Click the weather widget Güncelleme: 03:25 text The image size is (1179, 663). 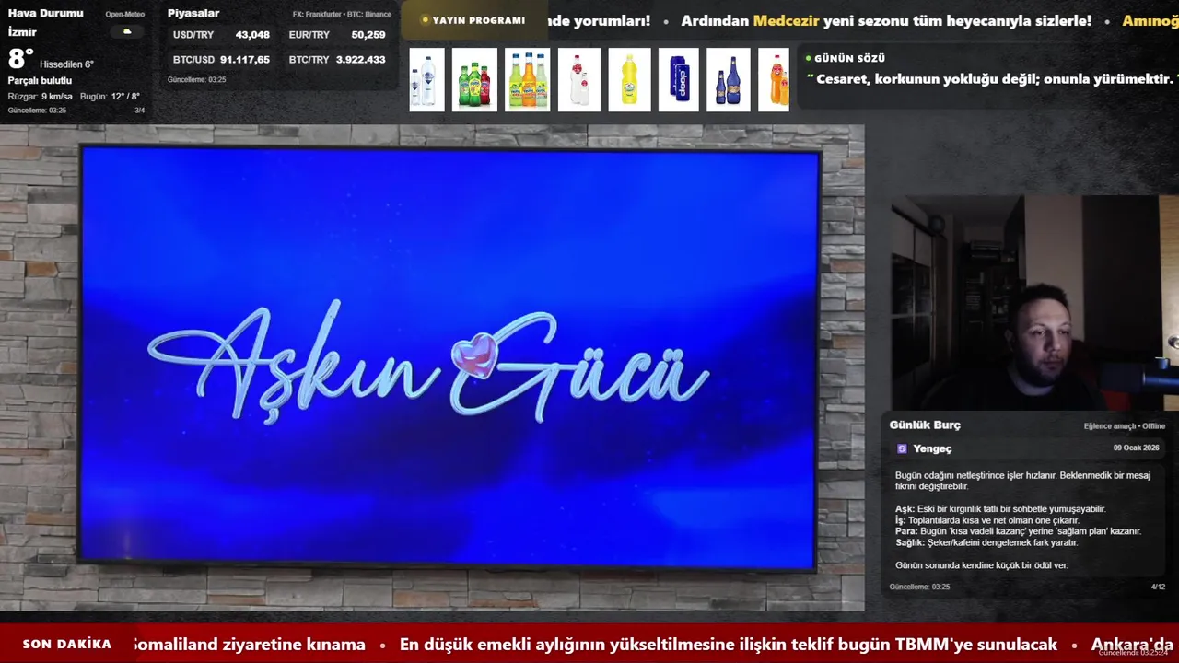click(x=37, y=110)
